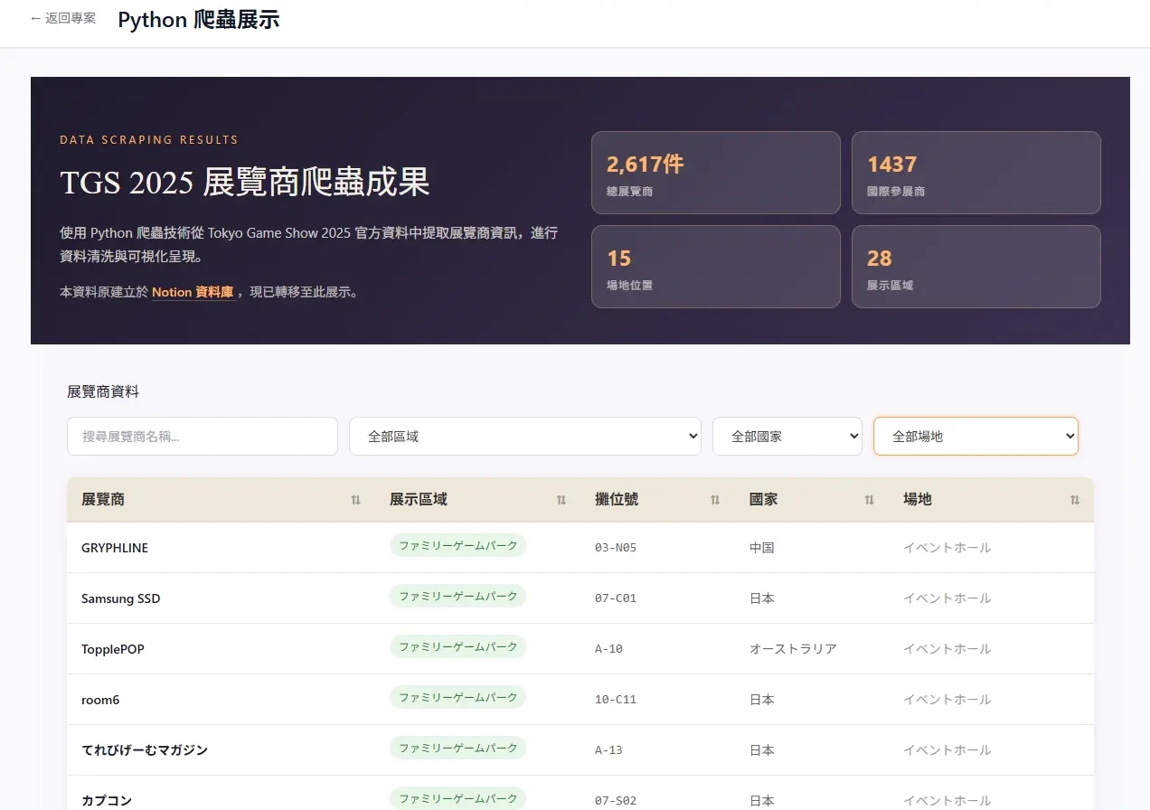Click sort icon in 攤位號 column header
Image resolution: width=1150 pixels, height=810 pixels.
[715, 500]
